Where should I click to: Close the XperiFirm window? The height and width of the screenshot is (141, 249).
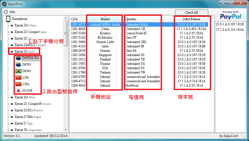(241, 3)
